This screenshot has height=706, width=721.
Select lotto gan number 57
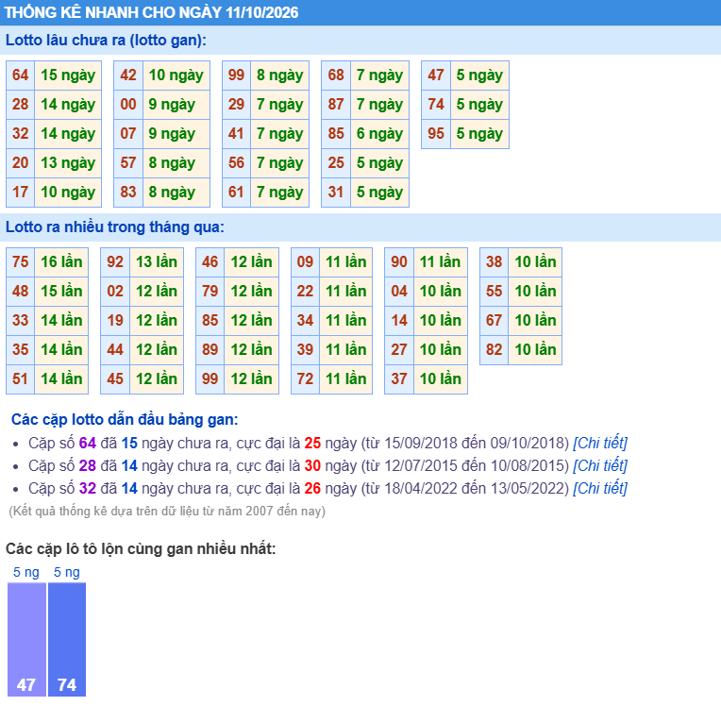click(x=128, y=163)
